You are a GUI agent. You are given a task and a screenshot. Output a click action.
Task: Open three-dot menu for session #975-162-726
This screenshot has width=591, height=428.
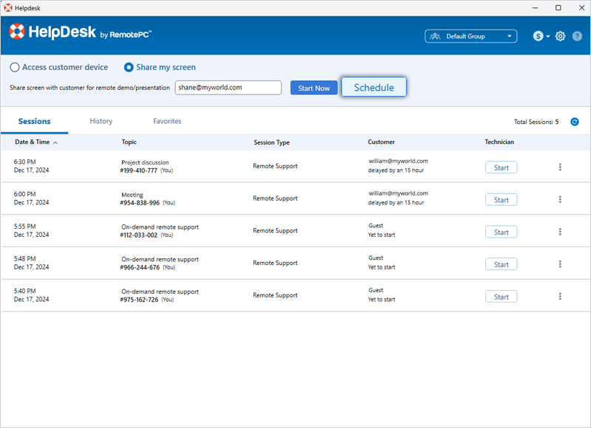click(x=560, y=297)
